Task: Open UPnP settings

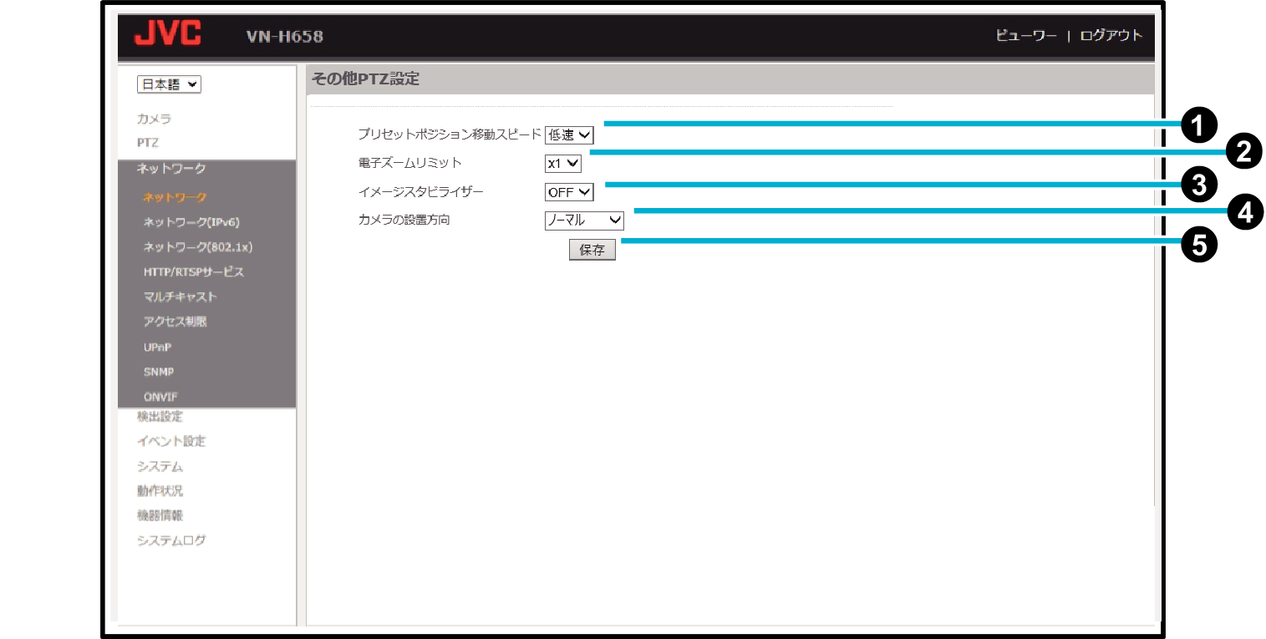Action: (157, 347)
